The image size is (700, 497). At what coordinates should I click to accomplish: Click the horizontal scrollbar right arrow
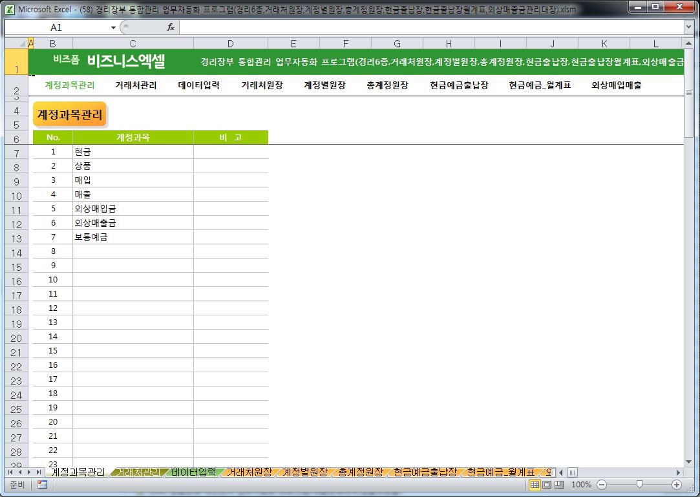[678, 472]
